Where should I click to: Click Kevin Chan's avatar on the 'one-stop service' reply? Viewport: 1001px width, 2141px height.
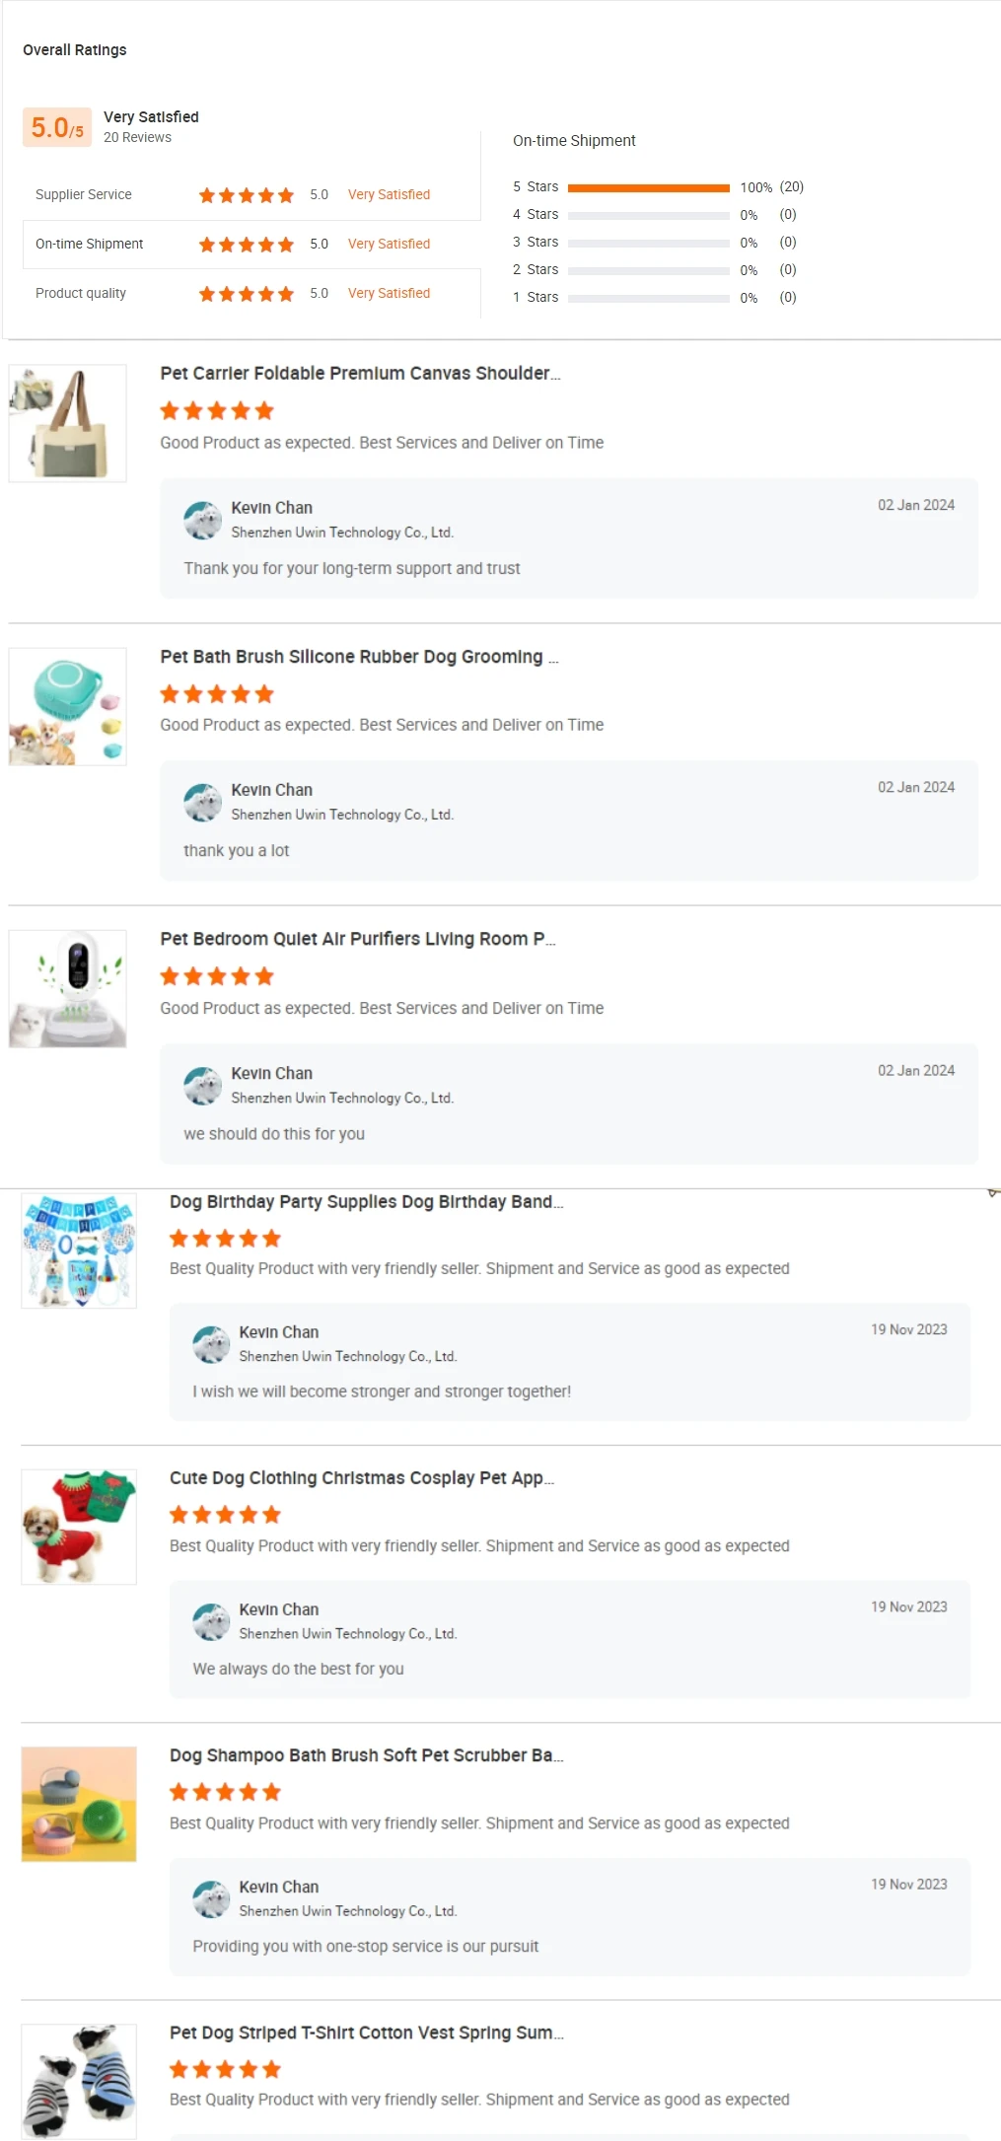coord(211,1899)
